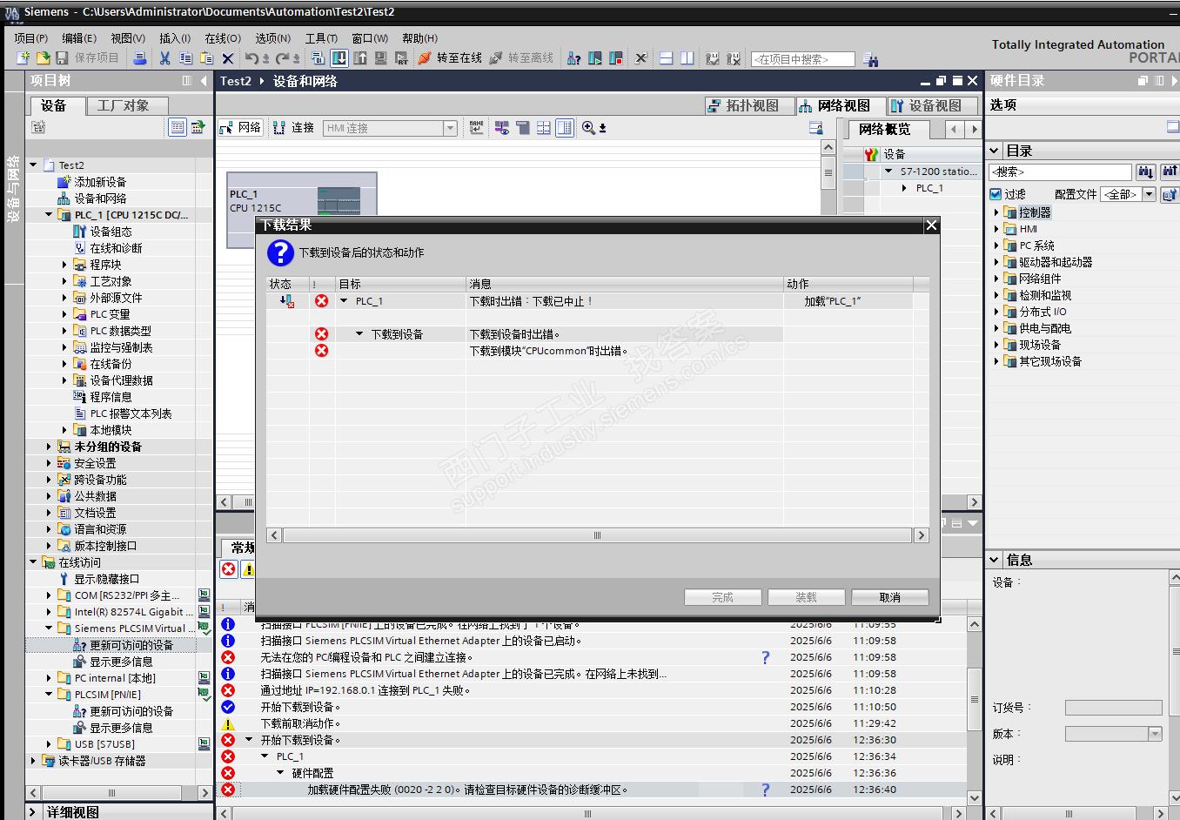Click the new project icon in the toolbar
Viewport: 1180px width, 820px height.
[23, 58]
